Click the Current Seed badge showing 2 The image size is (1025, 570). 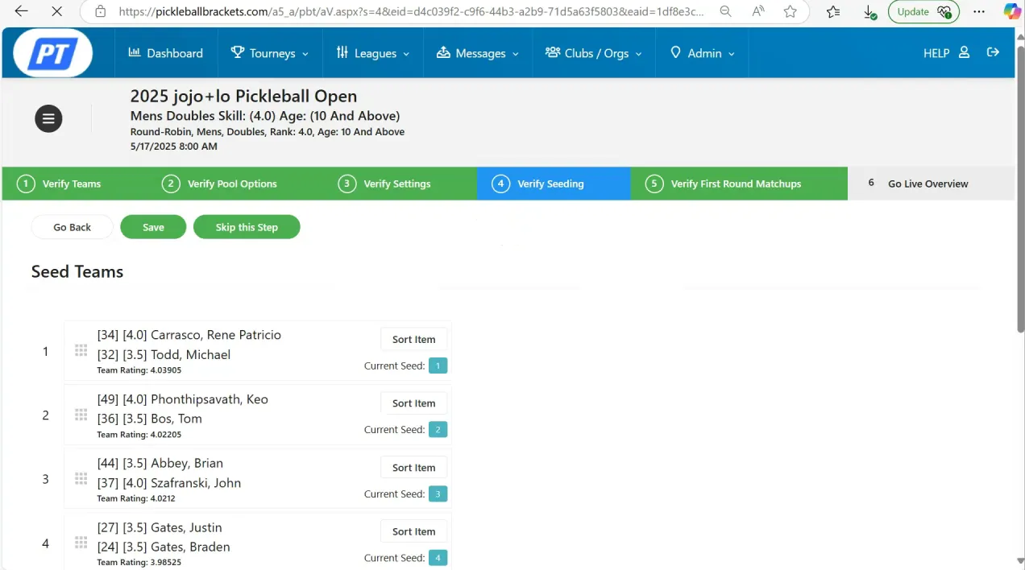[438, 430]
